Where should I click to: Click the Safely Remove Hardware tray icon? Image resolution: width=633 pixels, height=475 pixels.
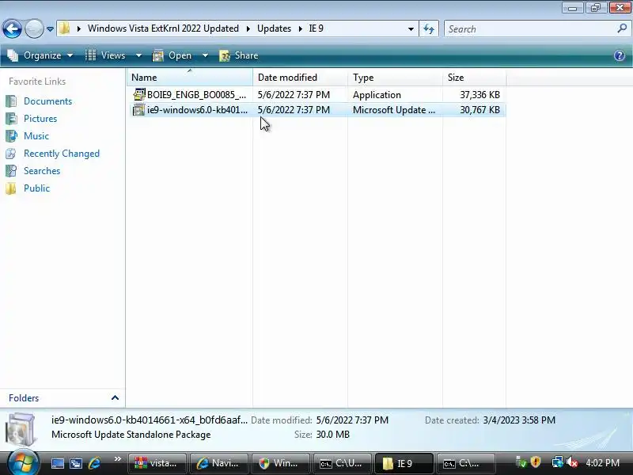click(521, 462)
